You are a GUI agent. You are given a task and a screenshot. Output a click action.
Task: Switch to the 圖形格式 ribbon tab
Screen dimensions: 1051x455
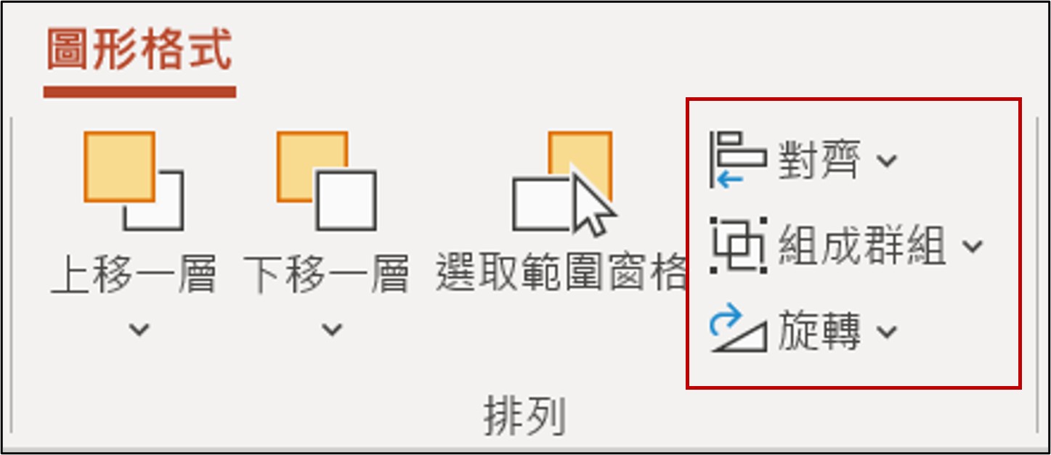pos(139,51)
